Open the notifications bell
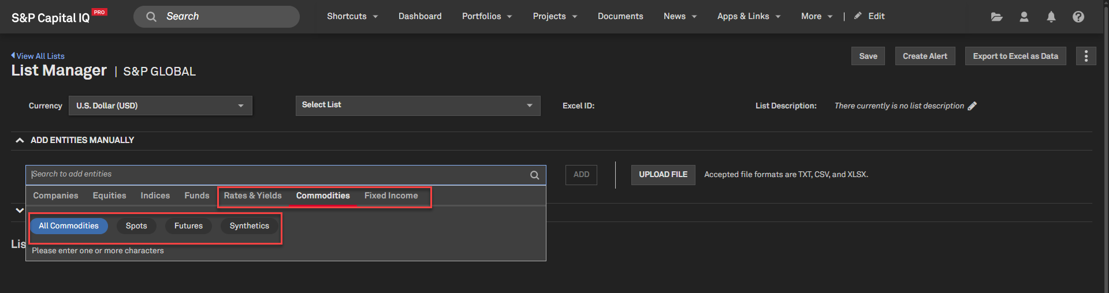 click(x=1051, y=17)
